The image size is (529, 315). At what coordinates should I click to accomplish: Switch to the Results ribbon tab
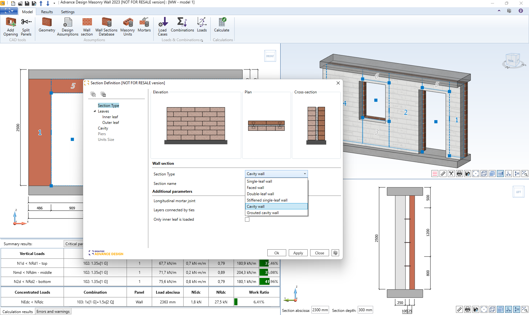pyautogui.click(x=47, y=12)
